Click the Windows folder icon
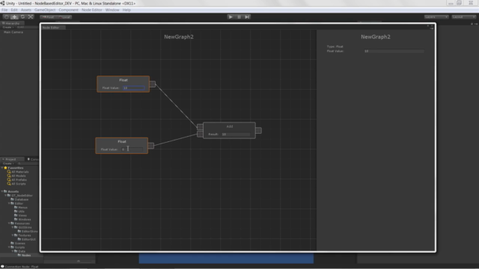The height and width of the screenshot is (269, 479). (16, 219)
